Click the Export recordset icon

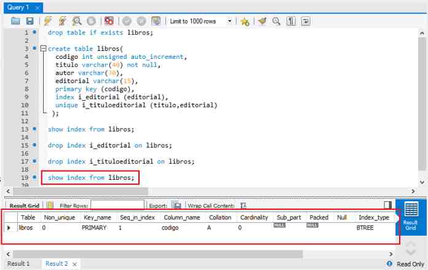point(176,206)
